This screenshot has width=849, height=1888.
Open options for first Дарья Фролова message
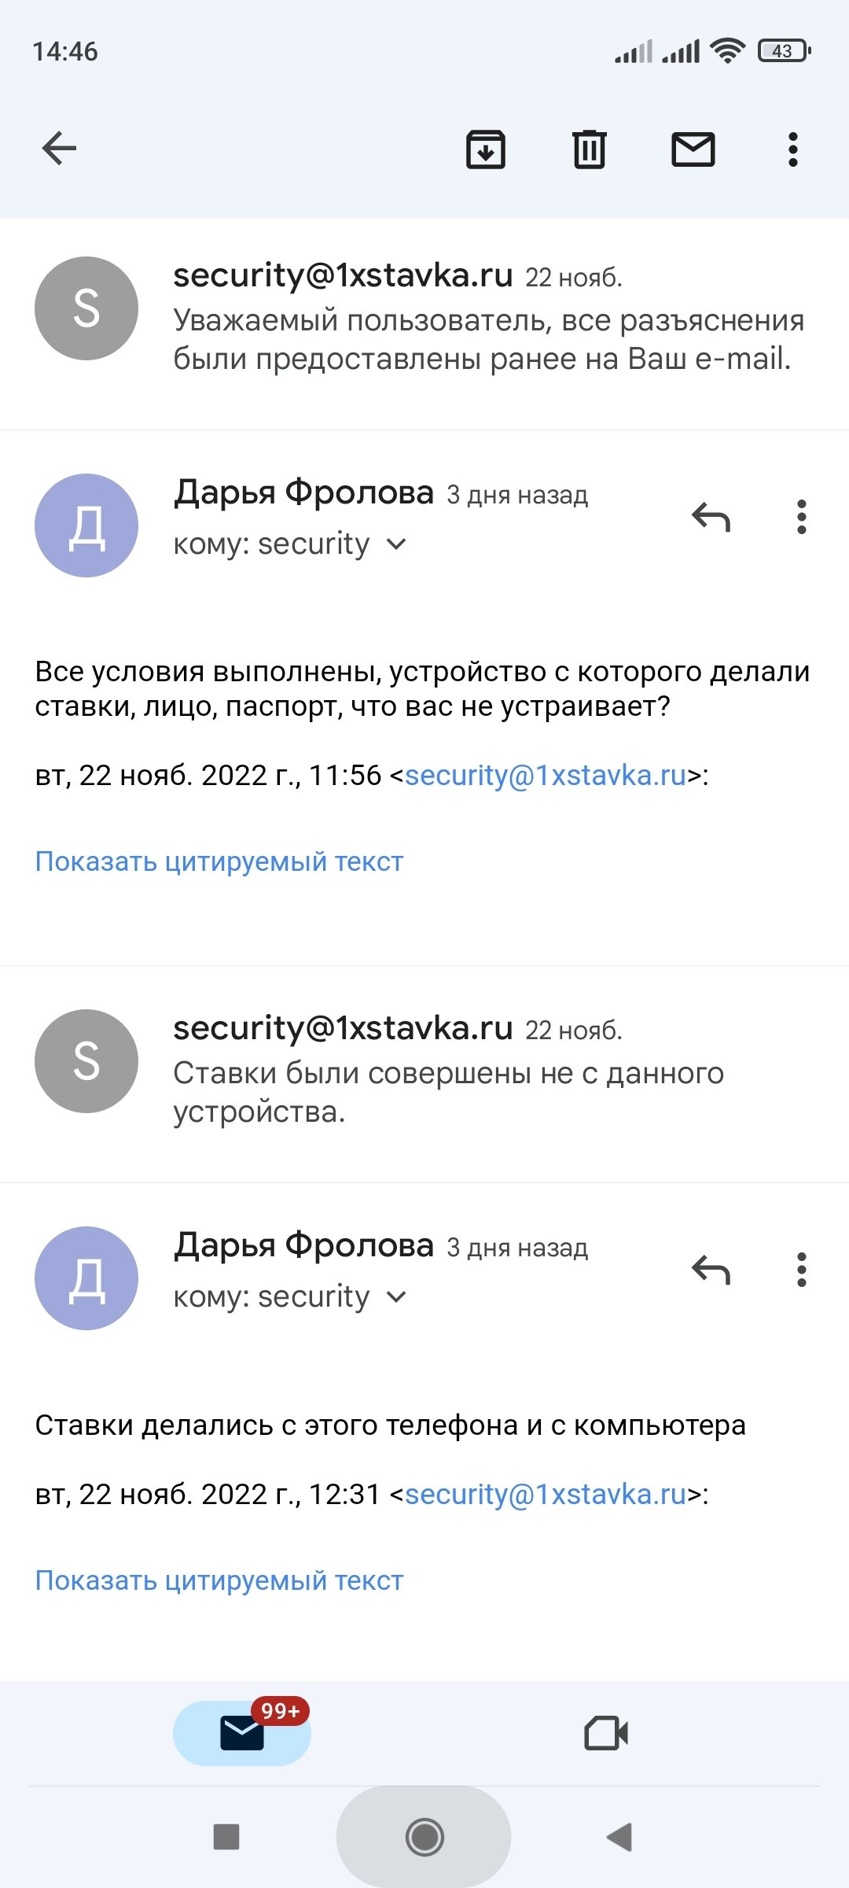coord(801,518)
